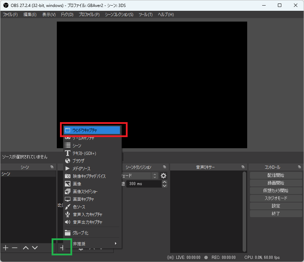The image size is (304, 262).
Task: Click the 300 ms duration field
Action: point(144,184)
